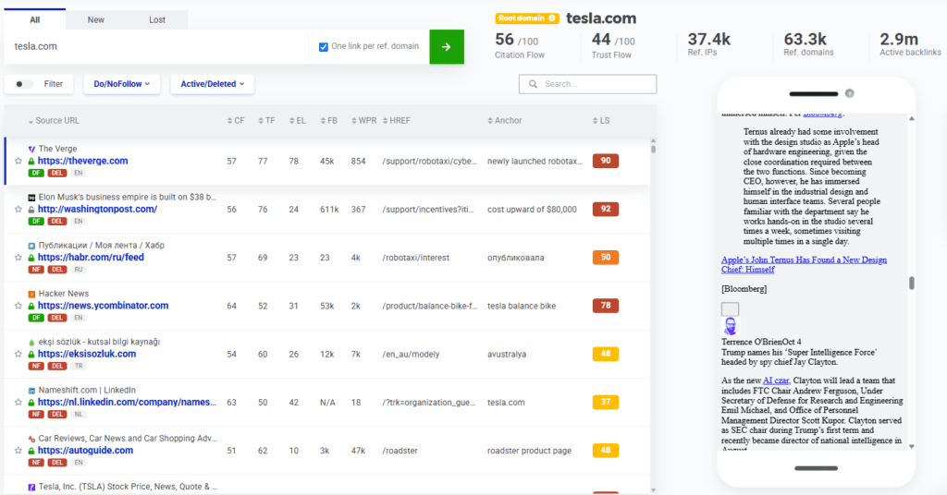
Task: Click the tesla.com domain input field
Action: point(156,46)
